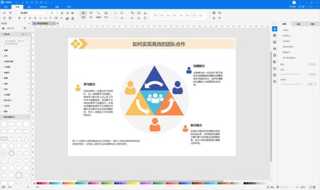Apply the first Abc style preset
The image size is (320, 190).
[155, 15]
